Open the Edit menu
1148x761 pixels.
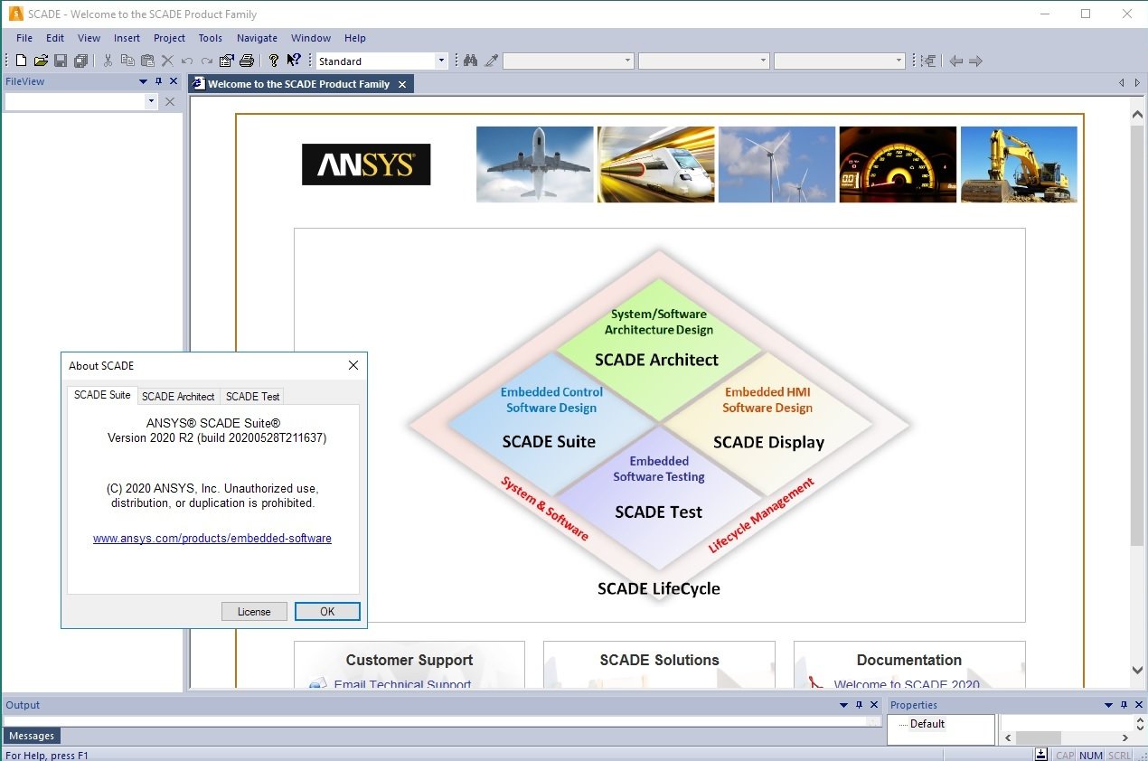tap(55, 38)
